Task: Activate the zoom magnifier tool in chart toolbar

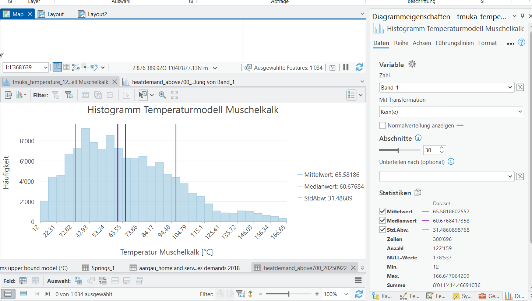Action: pos(162,95)
